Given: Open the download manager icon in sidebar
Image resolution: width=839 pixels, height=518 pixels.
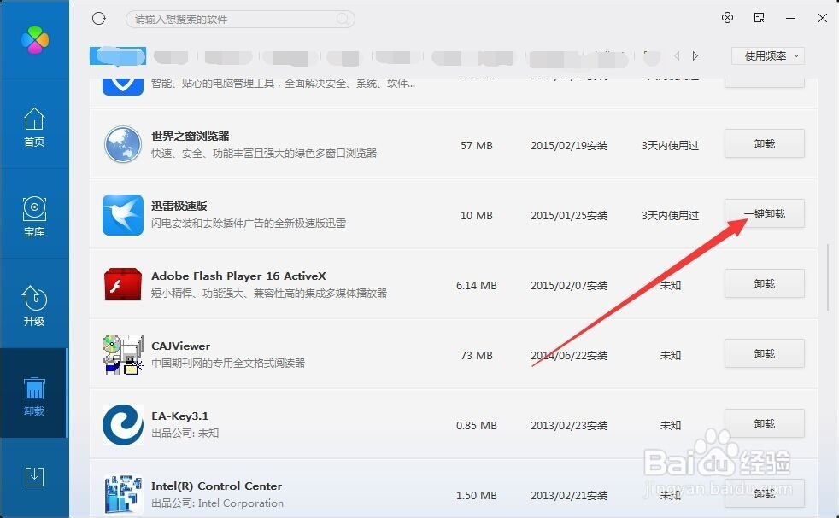Looking at the screenshot, I should (x=34, y=476).
